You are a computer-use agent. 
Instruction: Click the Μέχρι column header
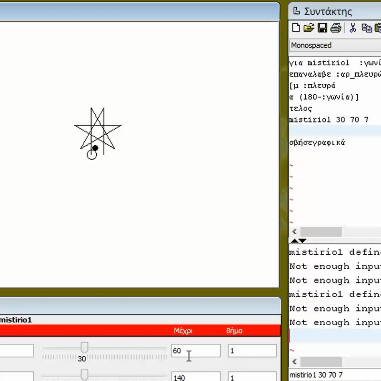click(183, 331)
